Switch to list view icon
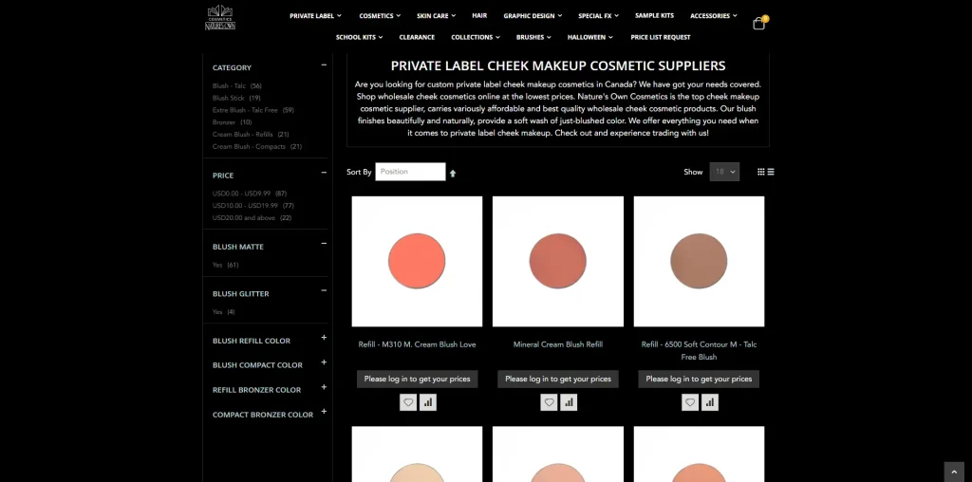The image size is (972, 482). tap(771, 173)
